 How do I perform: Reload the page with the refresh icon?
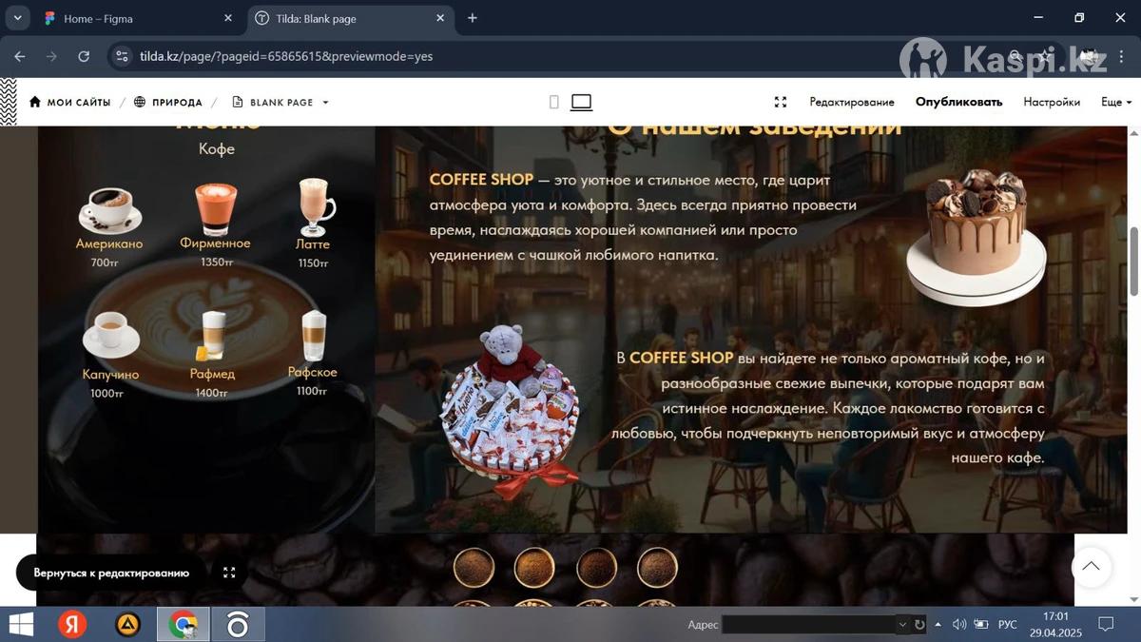[84, 56]
